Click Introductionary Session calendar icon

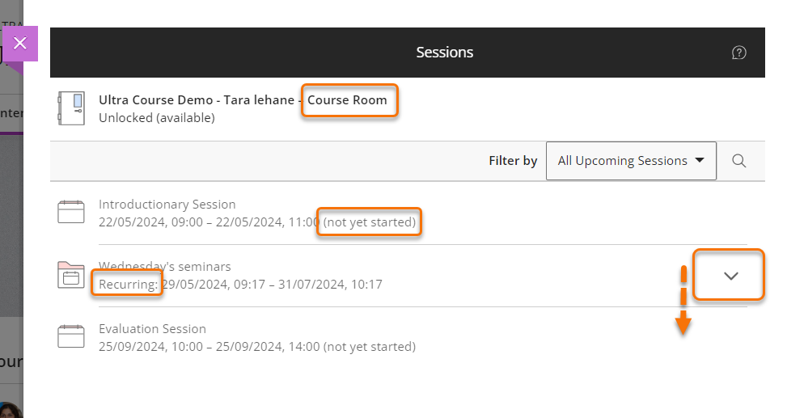(71, 213)
